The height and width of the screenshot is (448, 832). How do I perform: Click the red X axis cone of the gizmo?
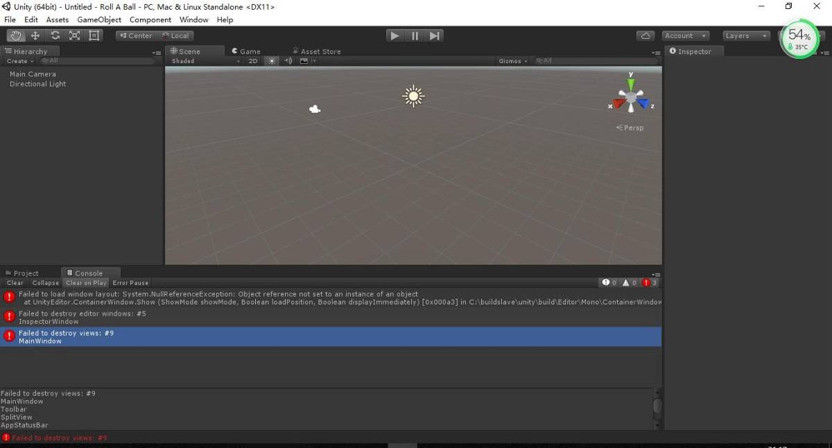click(x=618, y=104)
